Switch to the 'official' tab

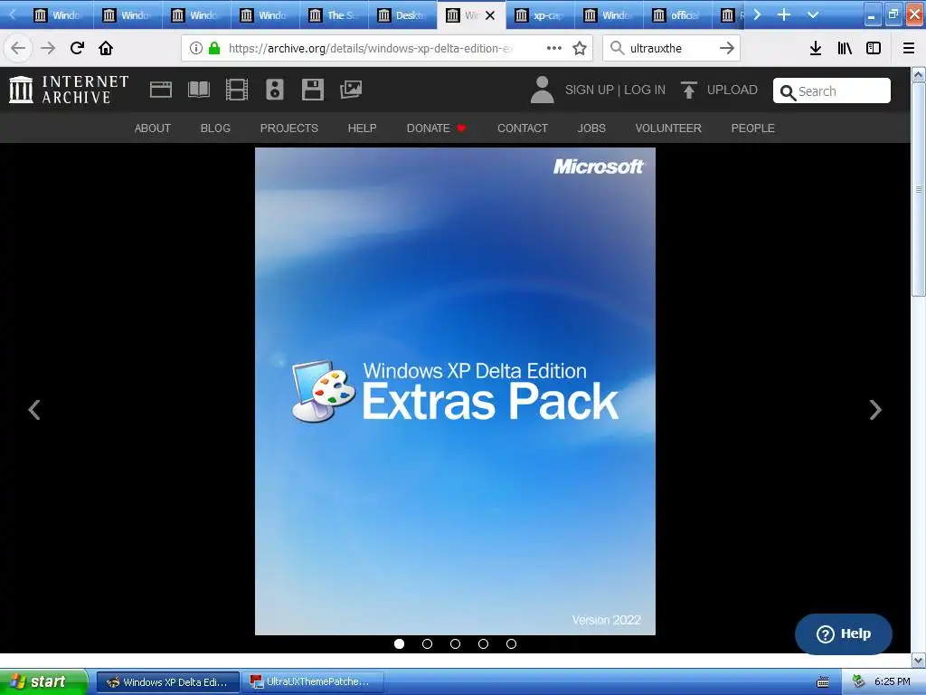[x=677, y=15]
